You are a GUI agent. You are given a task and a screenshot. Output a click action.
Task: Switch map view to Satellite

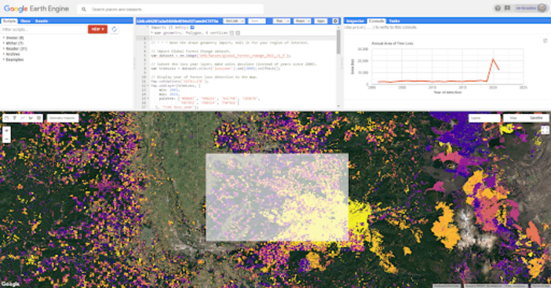point(536,118)
